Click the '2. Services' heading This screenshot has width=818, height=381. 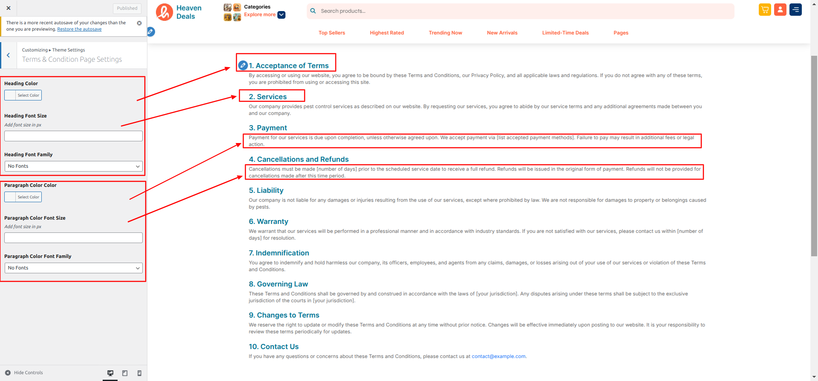pos(268,97)
